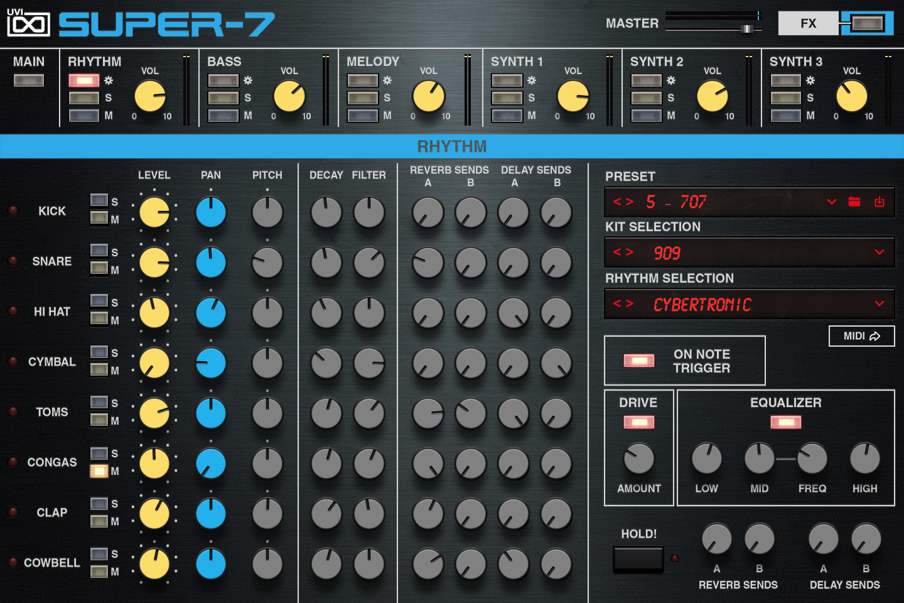
Task: Select the Melody section tab
Action: pos(373,62)
